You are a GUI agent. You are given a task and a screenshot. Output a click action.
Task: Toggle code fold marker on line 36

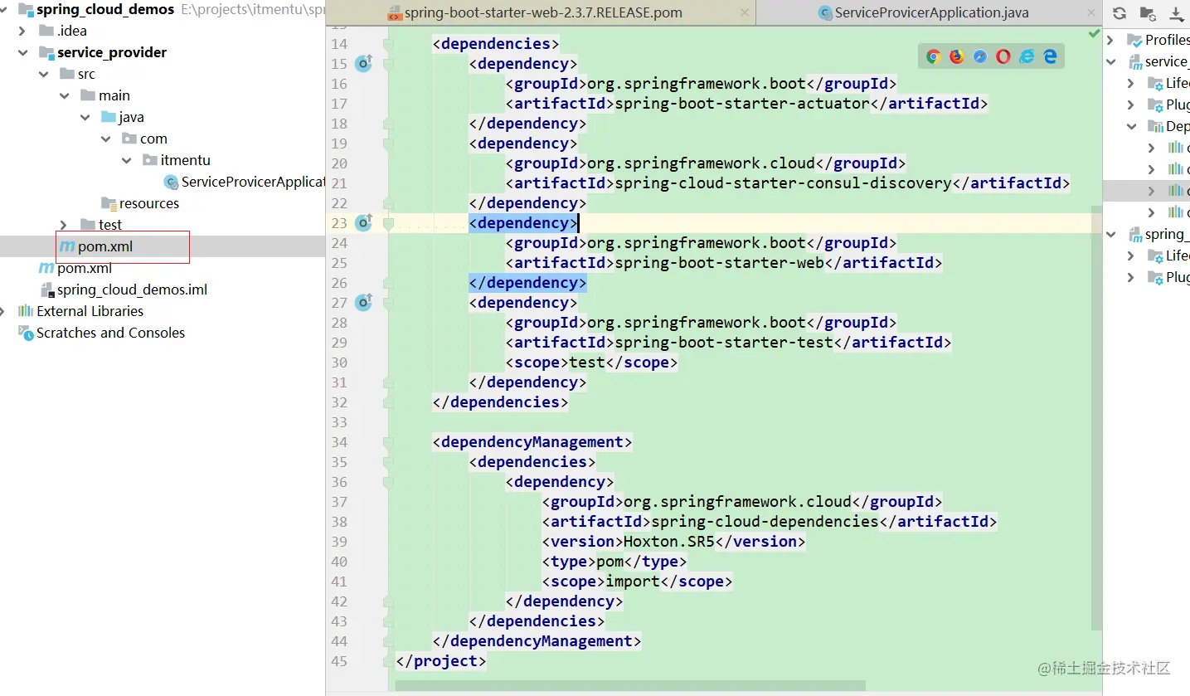point(387,481)
